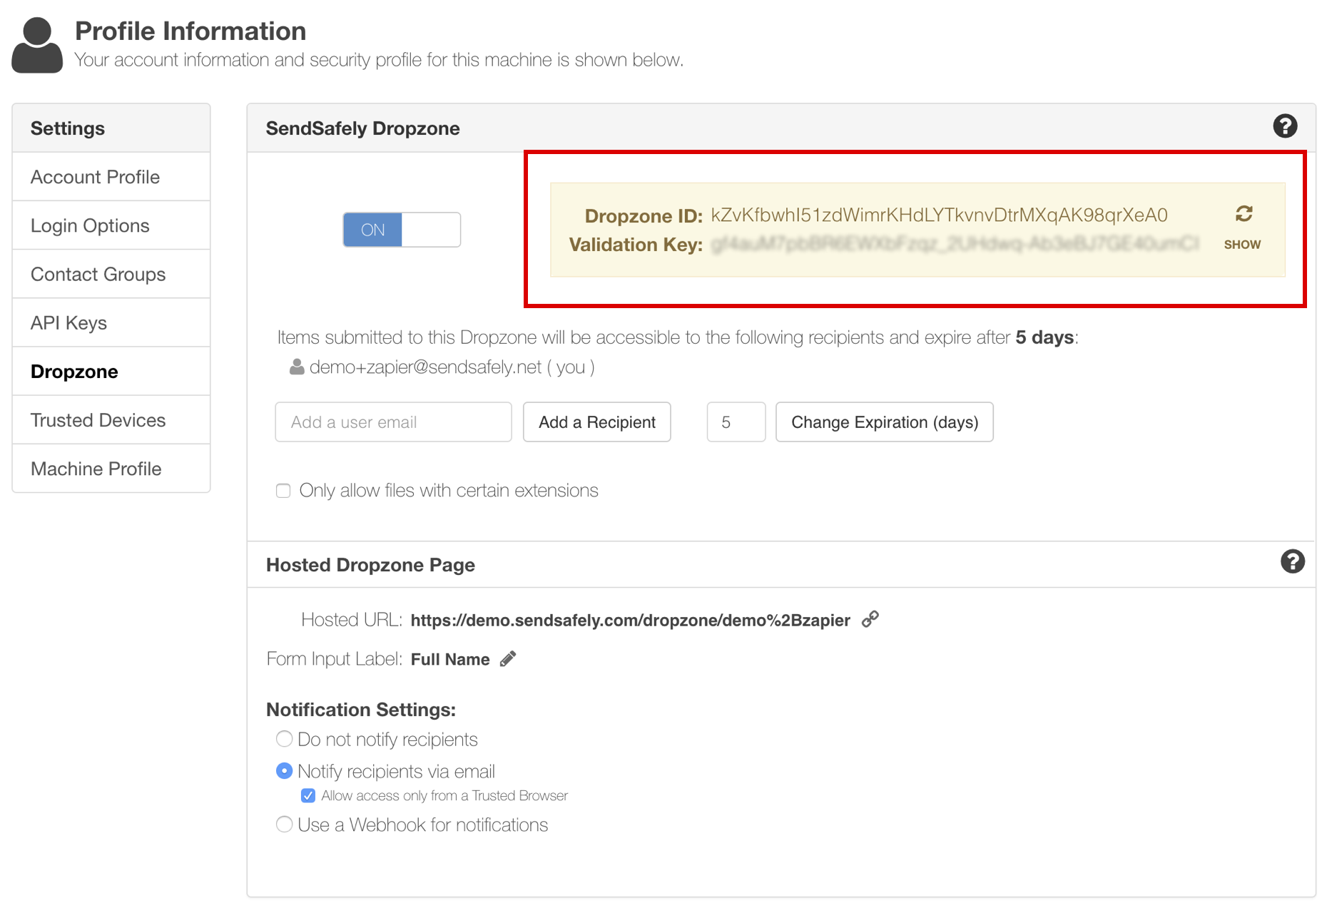Open Trusted Devices page

(x=111, y=420)
